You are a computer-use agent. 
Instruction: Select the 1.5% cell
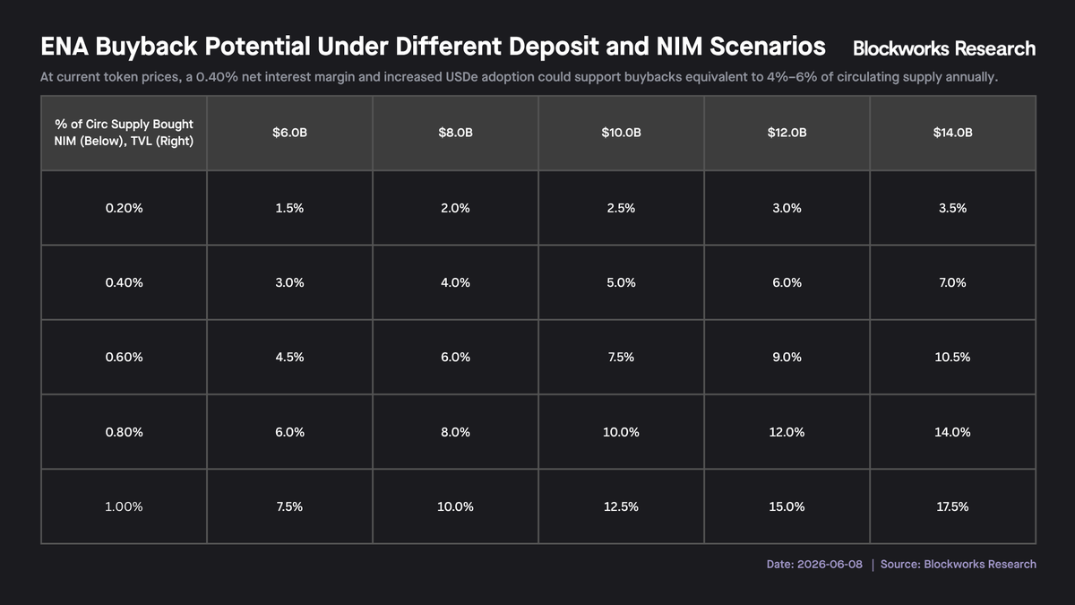coord(289,208)
